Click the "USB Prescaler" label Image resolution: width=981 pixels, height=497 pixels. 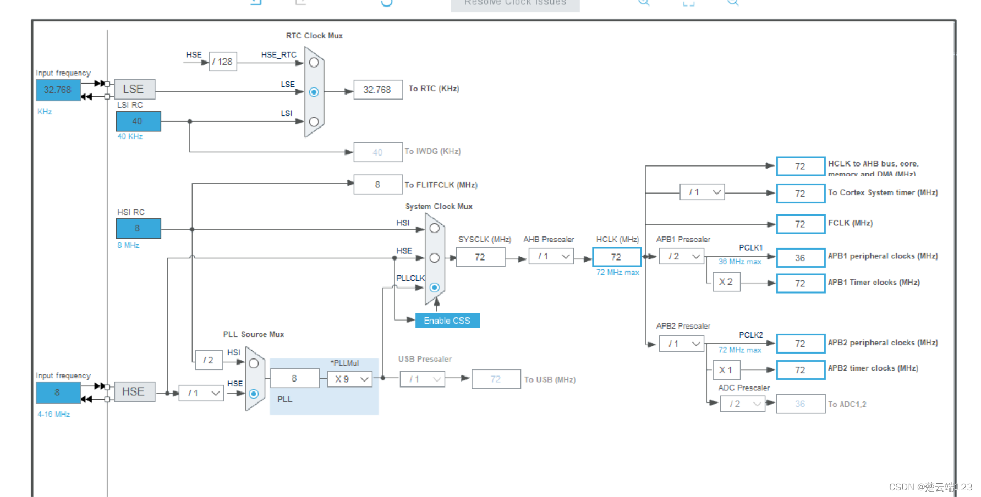(425, 359)
